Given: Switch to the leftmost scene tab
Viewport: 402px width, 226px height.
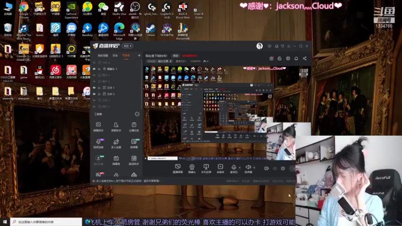Looking at the screenshot, I should 103,55.
